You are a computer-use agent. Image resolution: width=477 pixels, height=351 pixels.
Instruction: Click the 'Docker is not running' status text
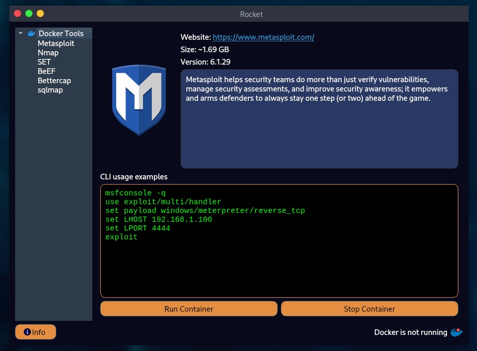(410, 332)
